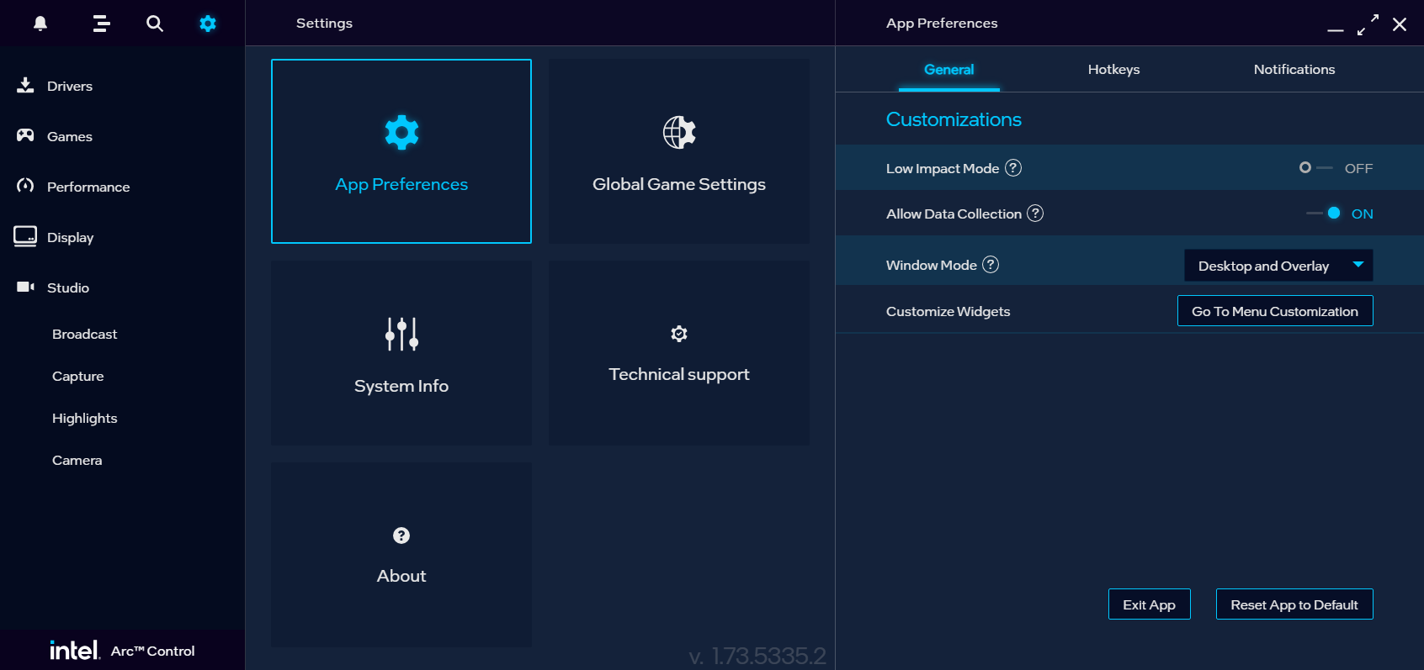This screenshot has width=1424, height=670.
Task: Click the Exit App button
Action: pyautogui.click(x=1150, y=604)
